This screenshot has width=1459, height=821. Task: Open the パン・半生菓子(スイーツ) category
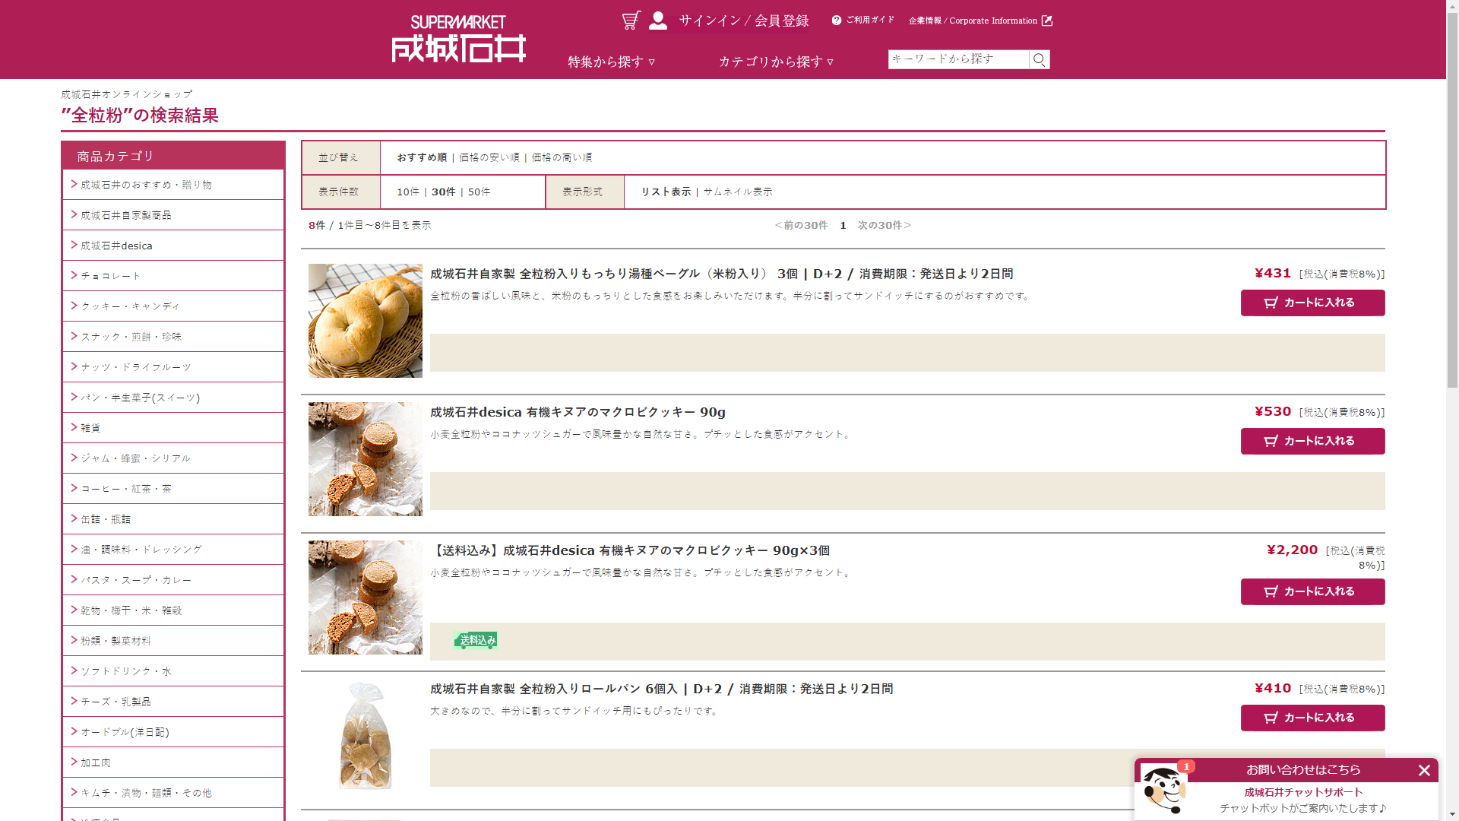click(140, 398)
